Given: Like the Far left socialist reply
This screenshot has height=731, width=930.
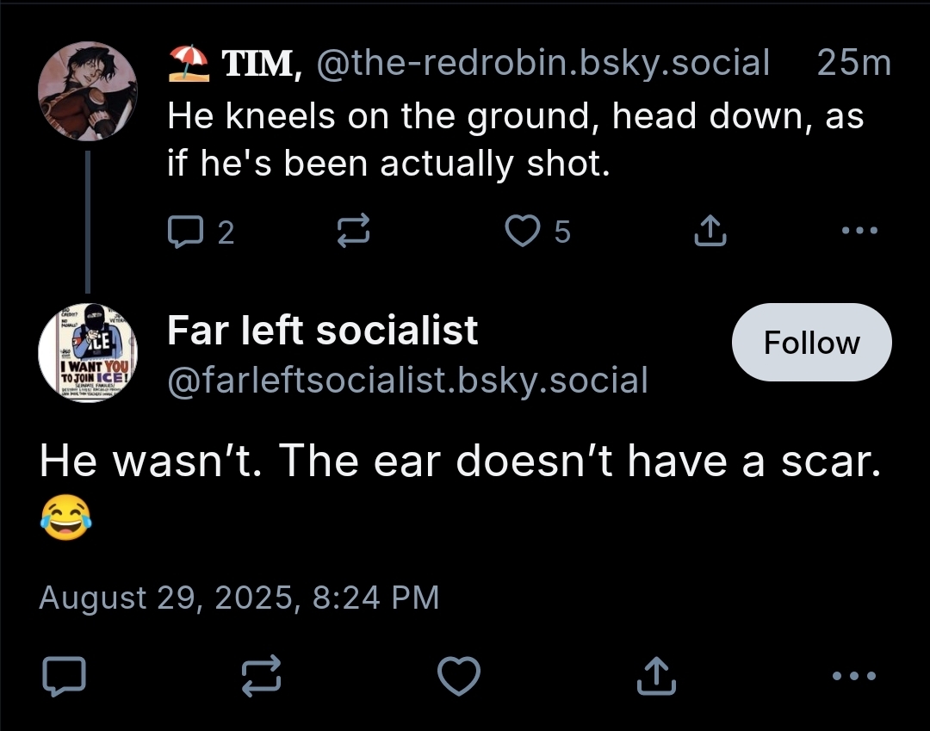Looking at the screenshot, I should tap(459, 675).
